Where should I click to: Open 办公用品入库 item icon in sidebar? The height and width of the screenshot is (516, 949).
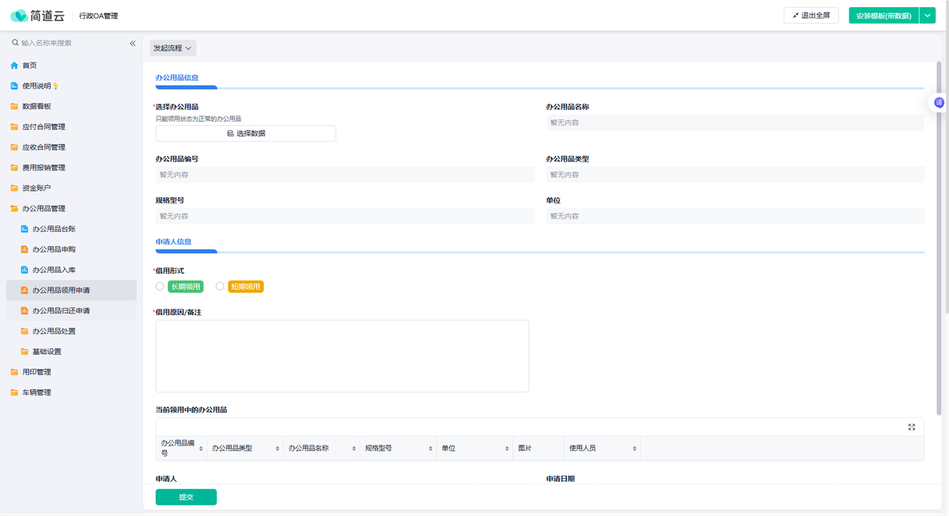tap(25, 270)
